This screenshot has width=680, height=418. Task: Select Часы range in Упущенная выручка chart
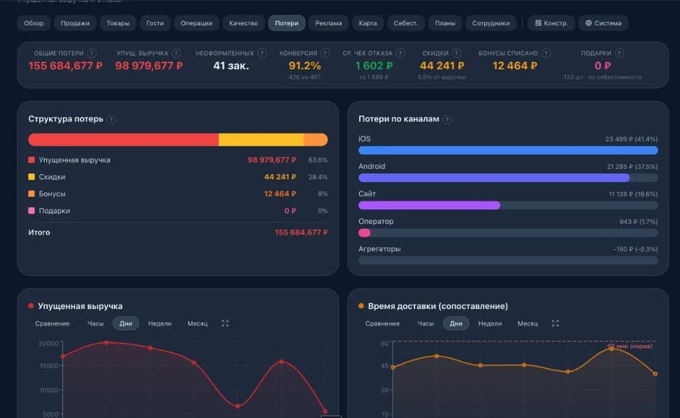click(96, 324)
